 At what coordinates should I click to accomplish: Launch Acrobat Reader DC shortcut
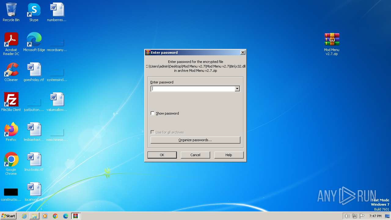[x=11, y=44]
